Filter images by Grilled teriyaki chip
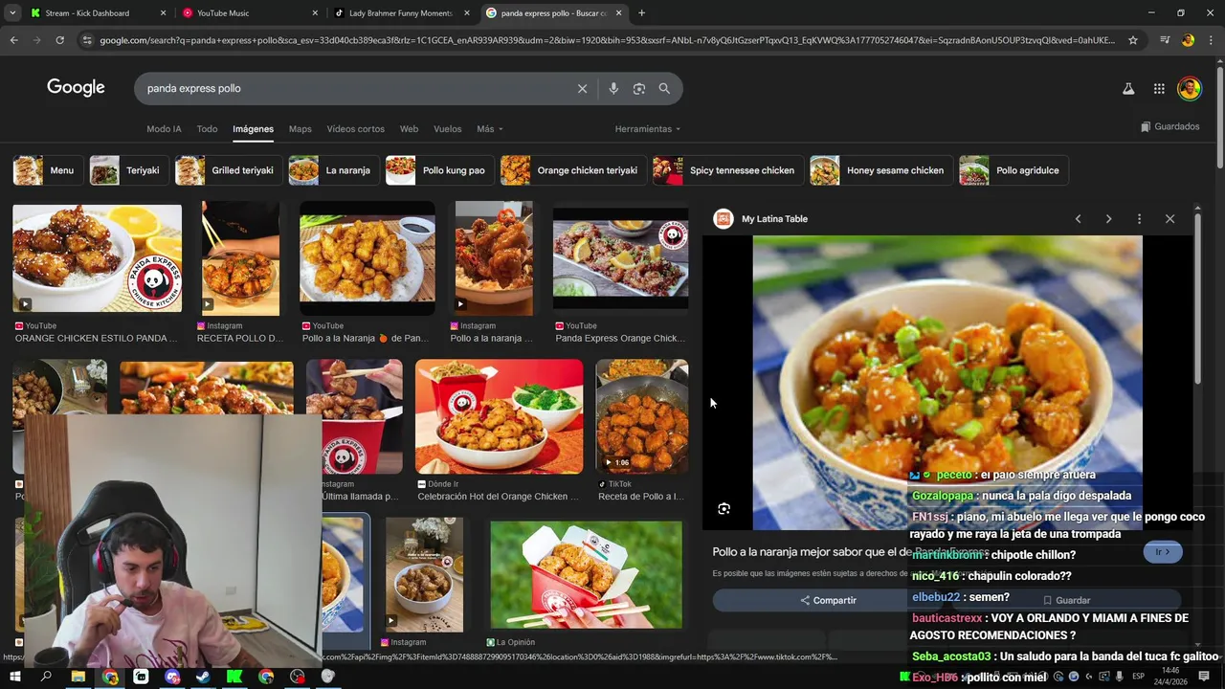1225x689 pixels. click(x=228, y=170)
